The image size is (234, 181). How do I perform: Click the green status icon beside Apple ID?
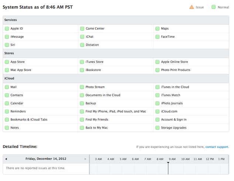tap(7, 29)
